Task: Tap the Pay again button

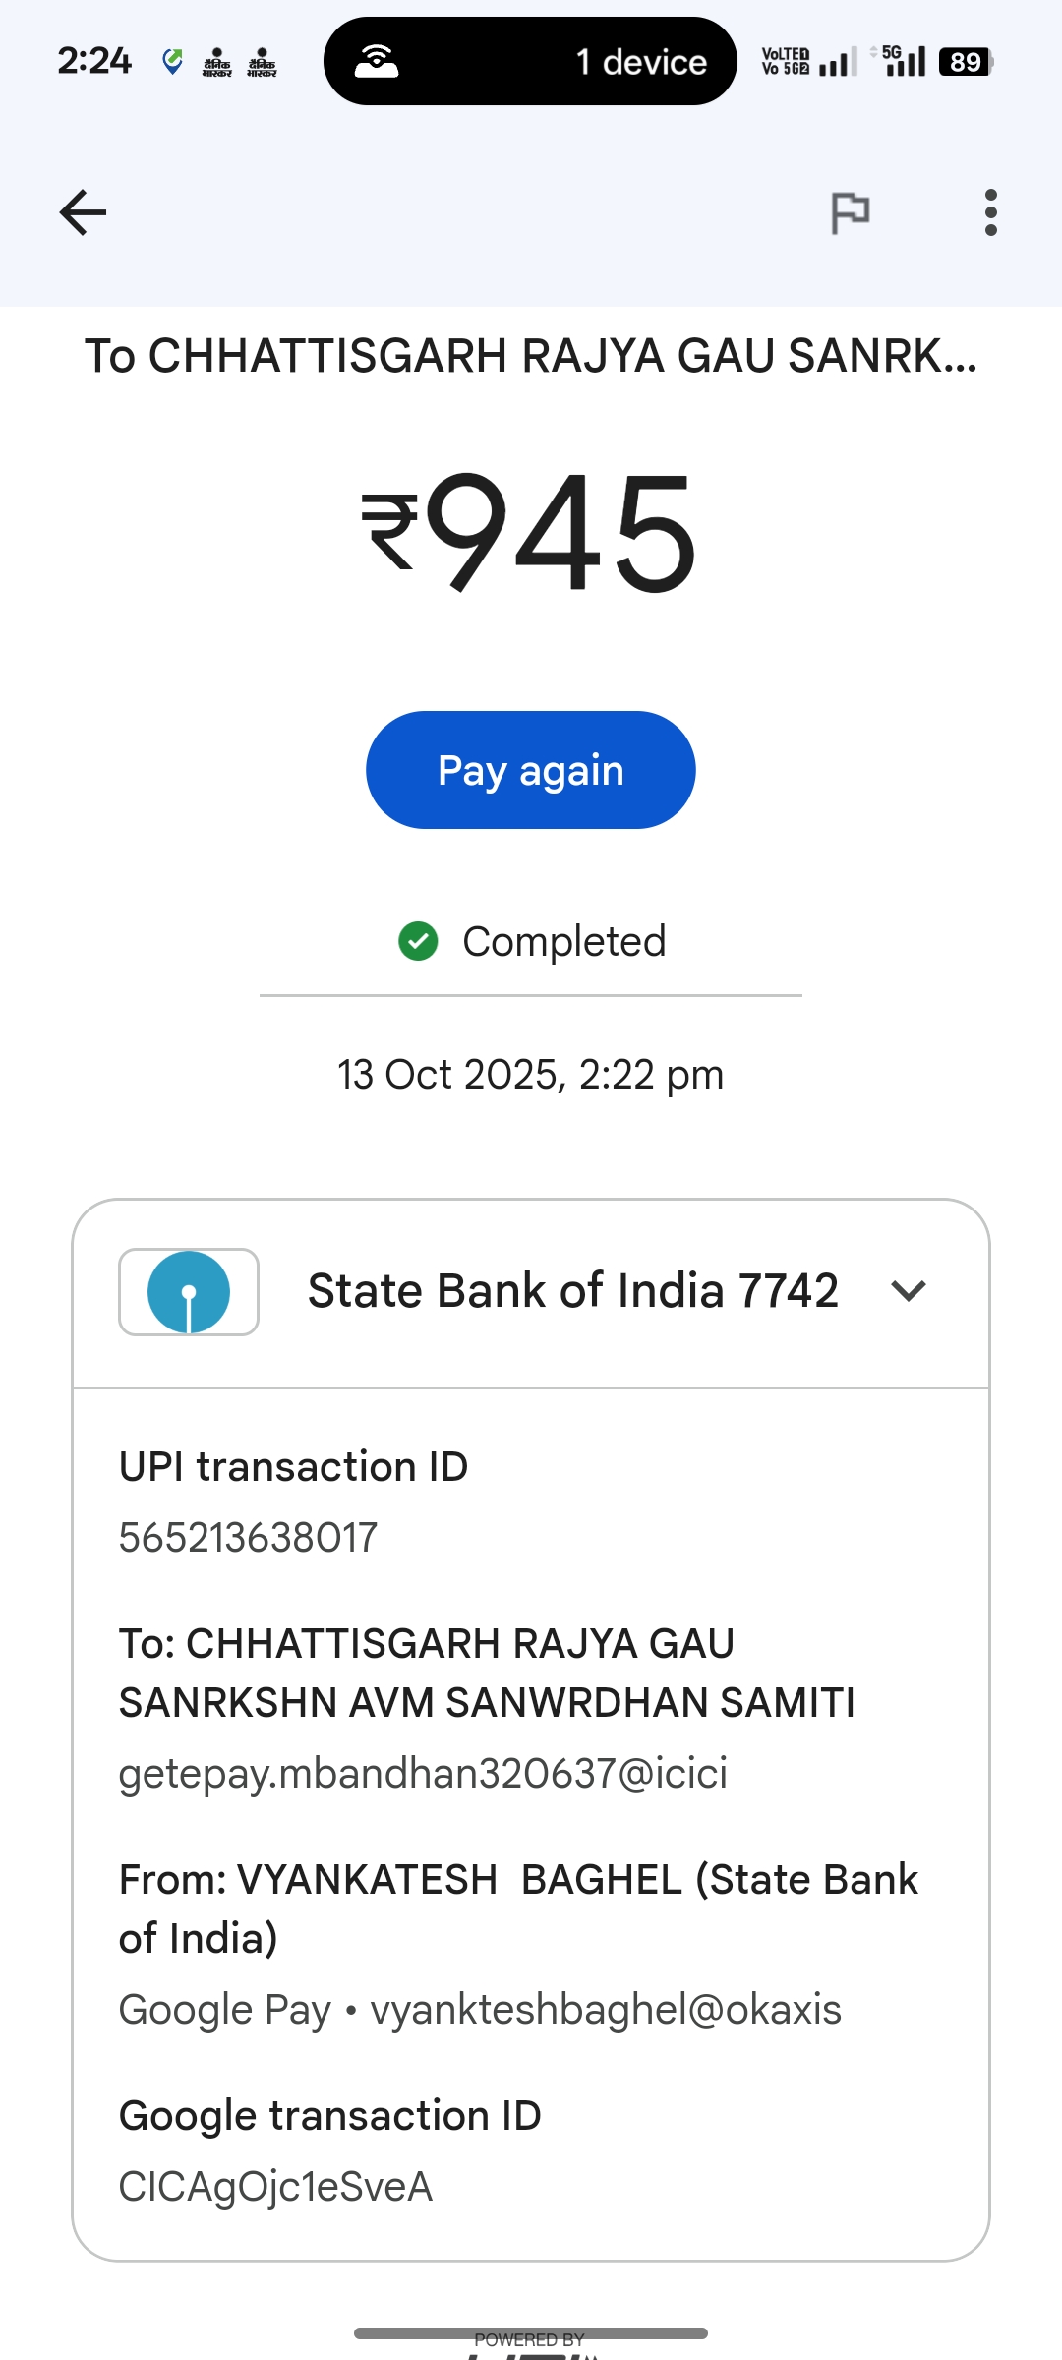Action: point(531,770)
